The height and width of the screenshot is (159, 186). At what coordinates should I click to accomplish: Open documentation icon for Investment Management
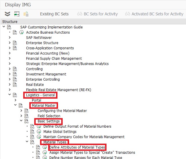15,74
